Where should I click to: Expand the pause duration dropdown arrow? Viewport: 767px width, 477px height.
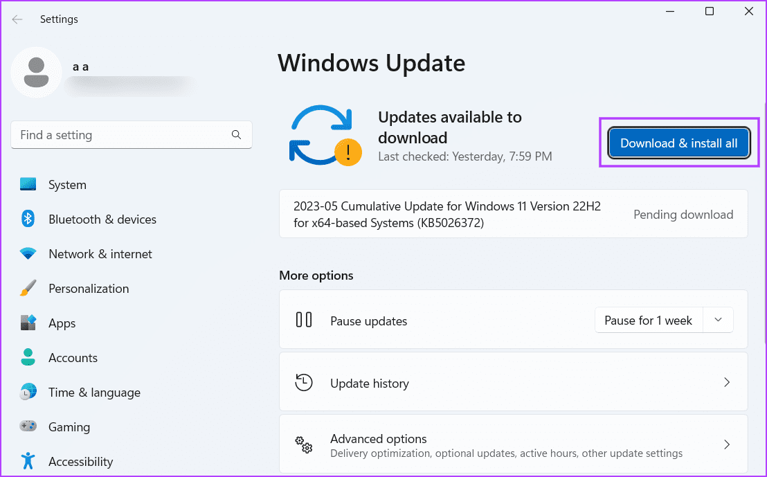coord(718,320)
